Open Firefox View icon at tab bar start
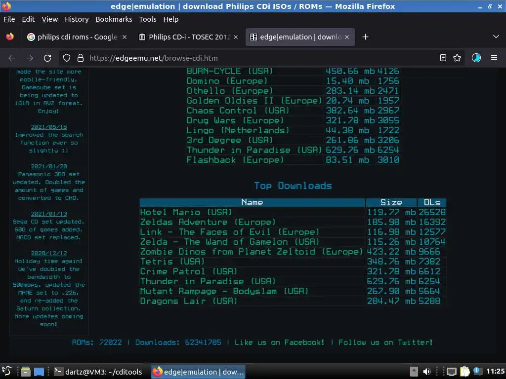 [x=10, y=37]
